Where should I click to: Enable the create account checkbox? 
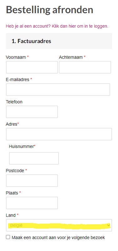pyautogui.click(x=8, y=237)
